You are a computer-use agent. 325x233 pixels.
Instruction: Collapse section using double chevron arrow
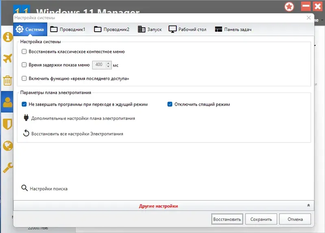pos(308,205)
